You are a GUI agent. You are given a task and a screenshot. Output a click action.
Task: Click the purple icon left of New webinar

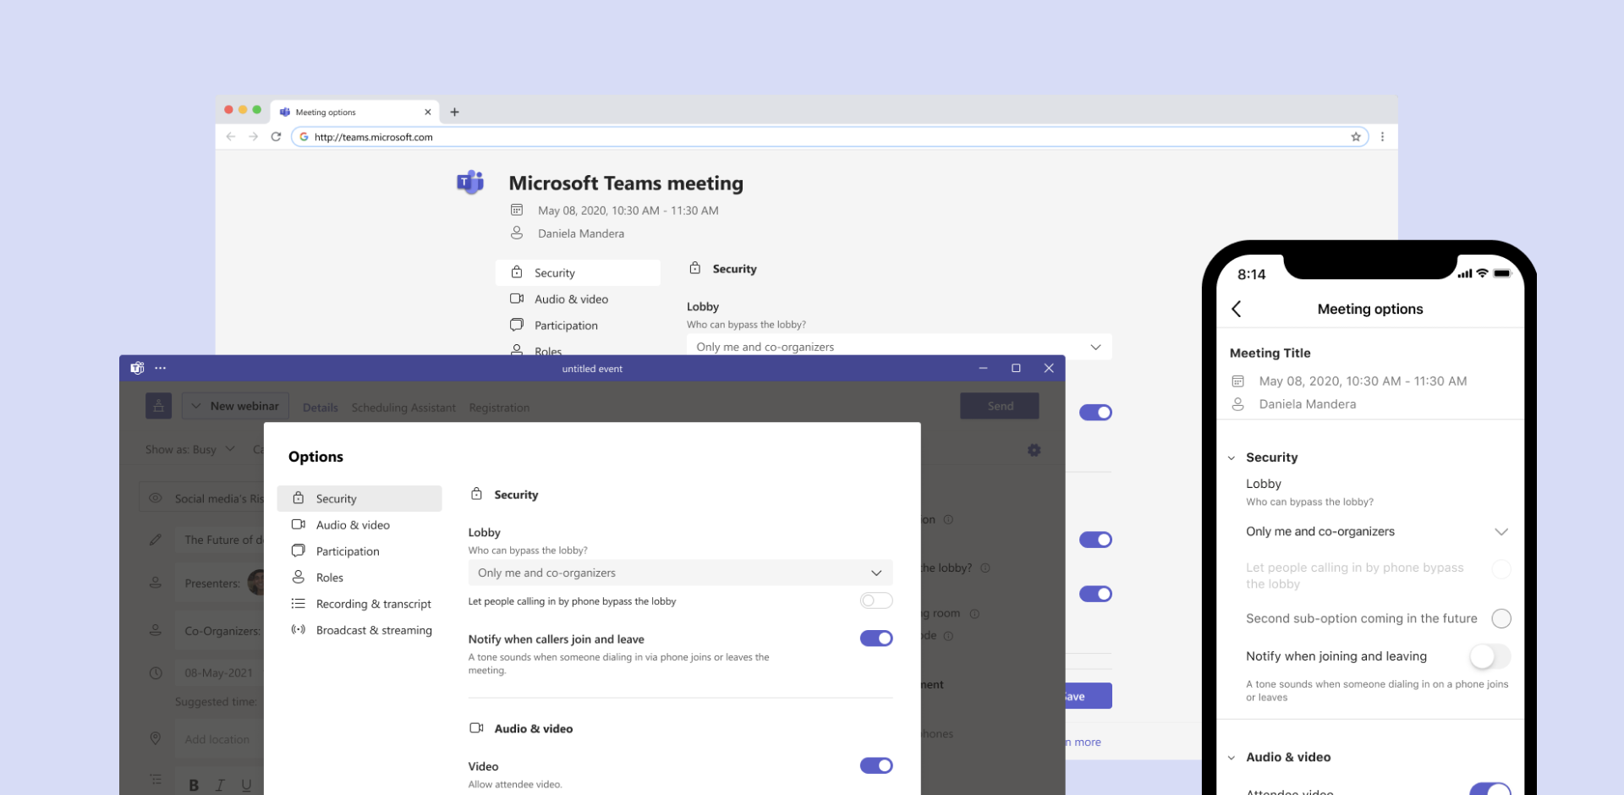[x=158, y=406]
